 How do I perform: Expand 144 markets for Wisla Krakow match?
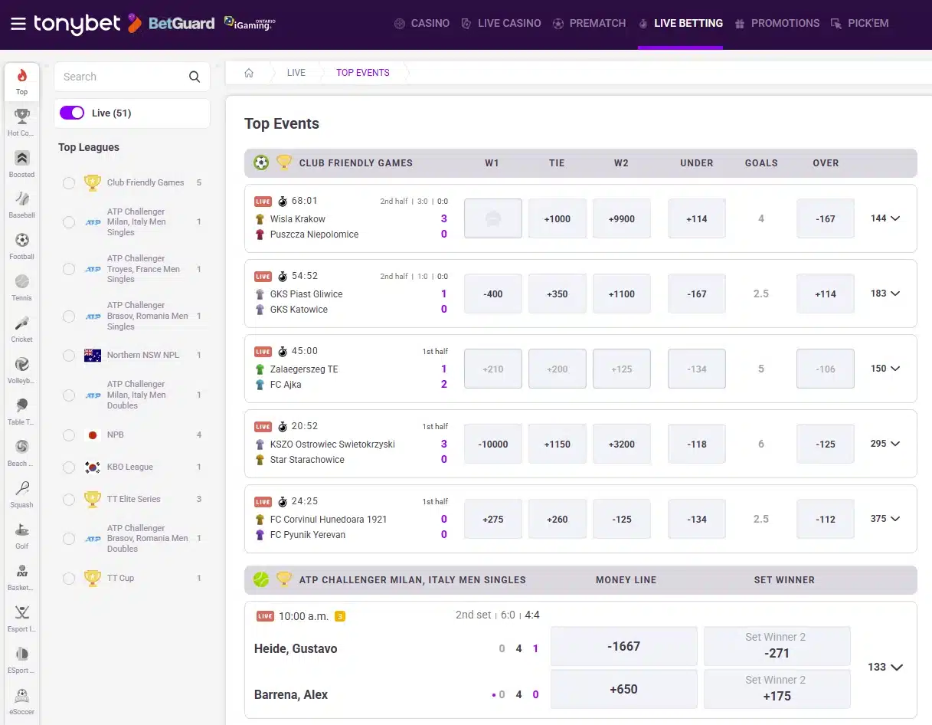point(885,218)
